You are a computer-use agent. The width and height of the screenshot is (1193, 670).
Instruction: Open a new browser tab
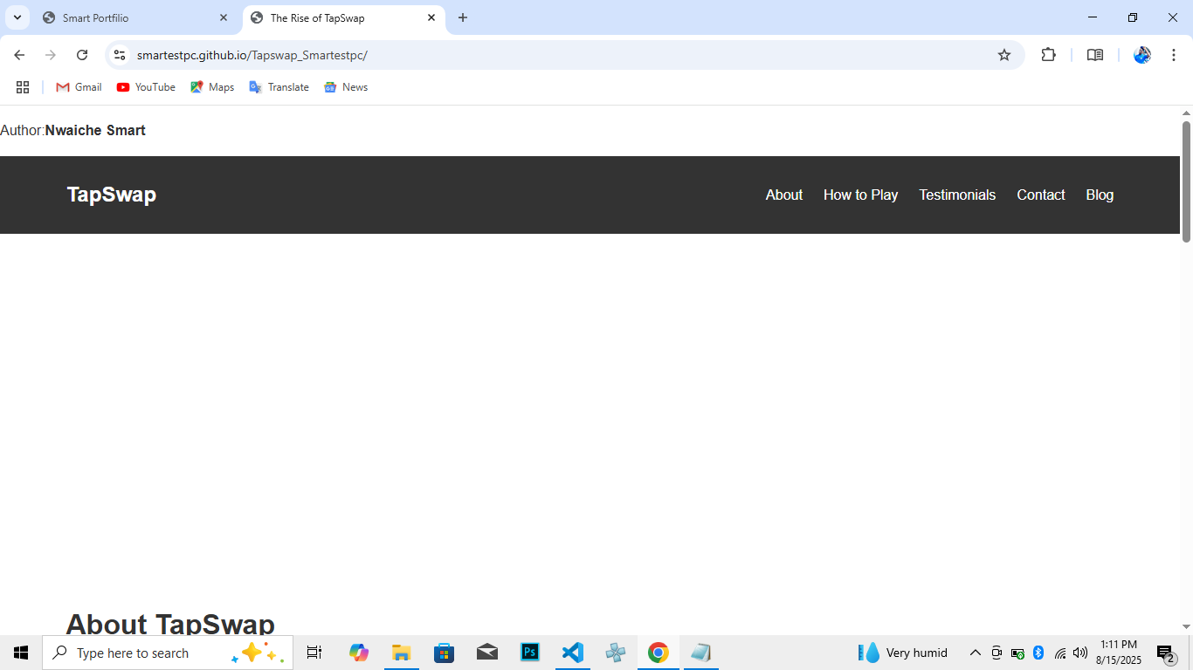click(x=463, y=17)
